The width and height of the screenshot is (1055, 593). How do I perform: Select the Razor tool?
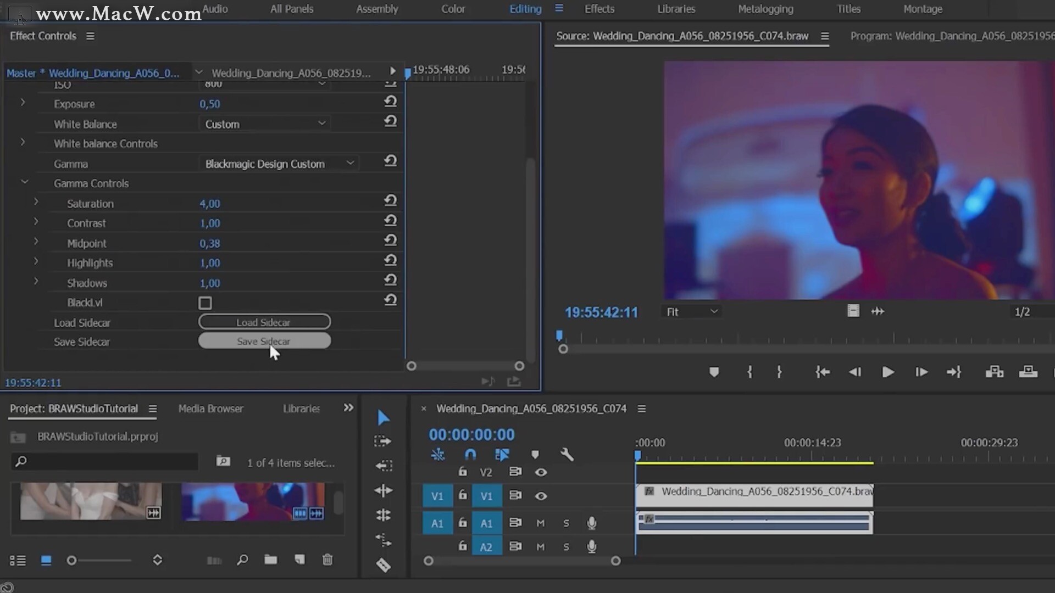pos(383,565)
